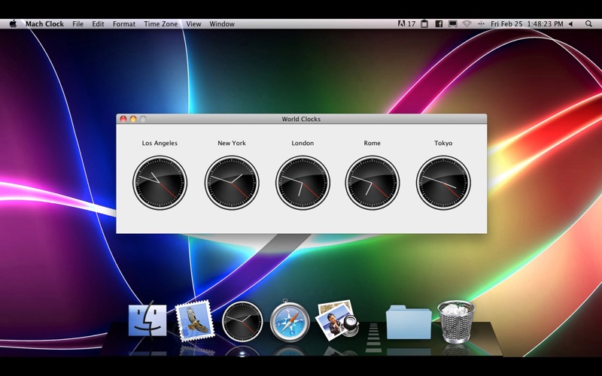Open the View menu
This screenshot has height=376, width=602.
pyautogui.click(x=193, y=24)
